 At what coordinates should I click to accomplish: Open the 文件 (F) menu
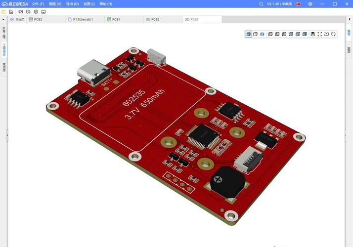click(38, 3)
